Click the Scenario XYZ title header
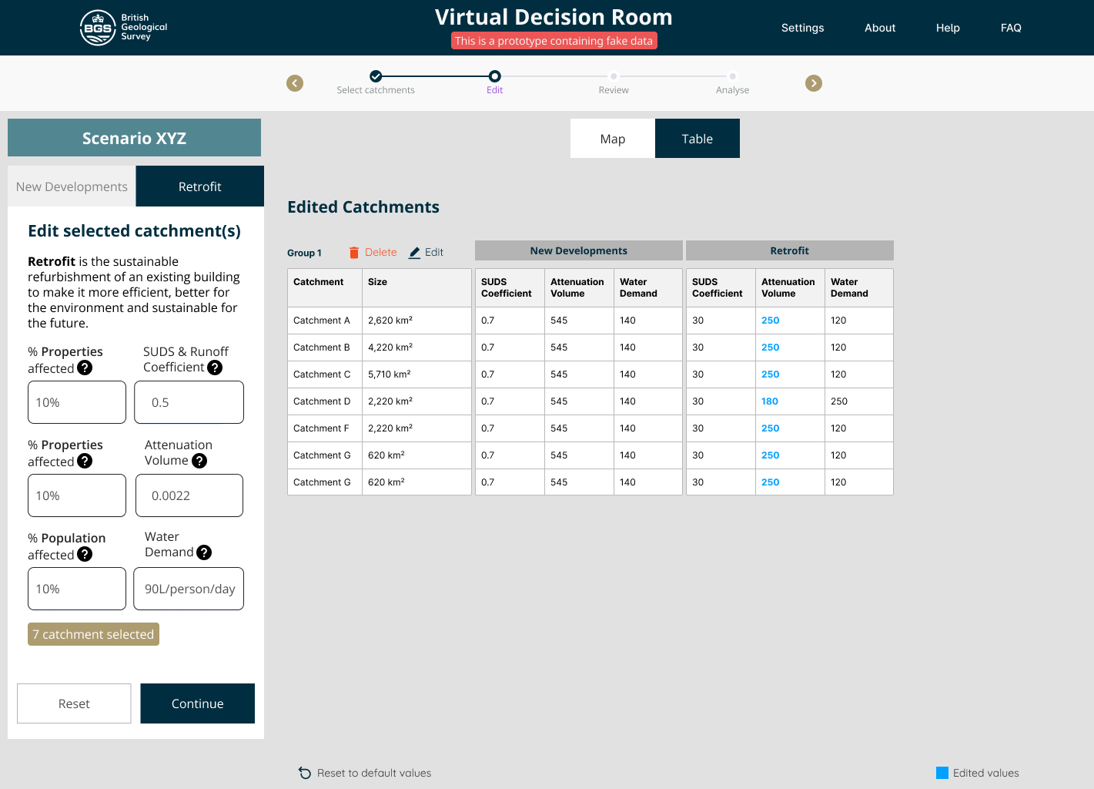1094x789 pixels. tap(134, 138)
